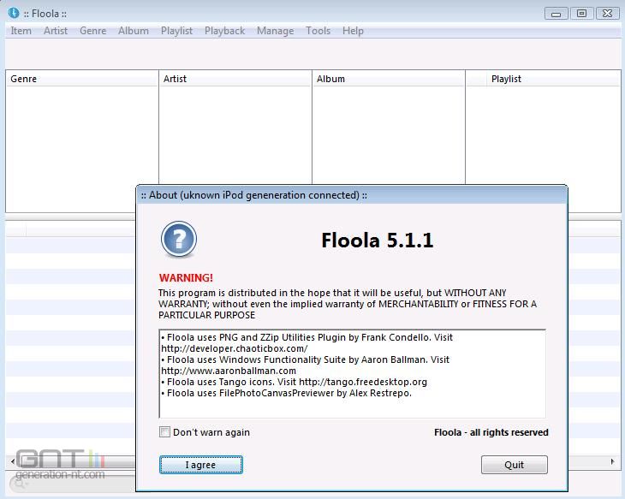Enable the Don't warn again checkbox
Image resolution: width=625 pixels, height=499 pixels.
(x=164, y=432)
